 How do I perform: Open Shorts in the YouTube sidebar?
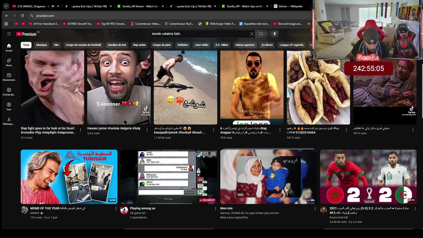pos(9,62)
